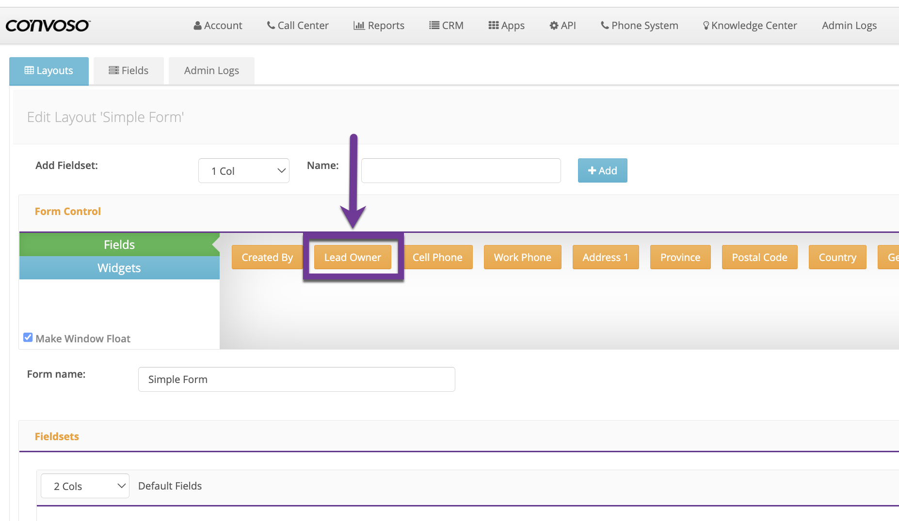Open the CRM list icon menu

pos(446,25)
